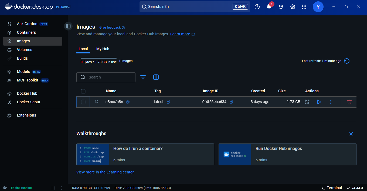
Task: Click the Ctrl+K shortcut badge
Action: click(x=240, y=7)
